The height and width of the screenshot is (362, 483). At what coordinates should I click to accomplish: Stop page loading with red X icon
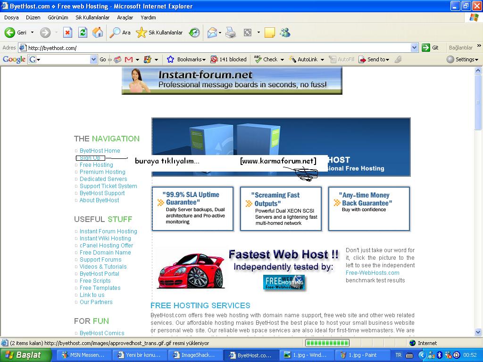click(67, 33)
